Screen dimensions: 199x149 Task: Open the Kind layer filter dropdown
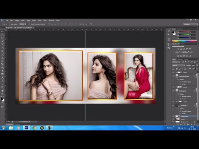[177, 62]
